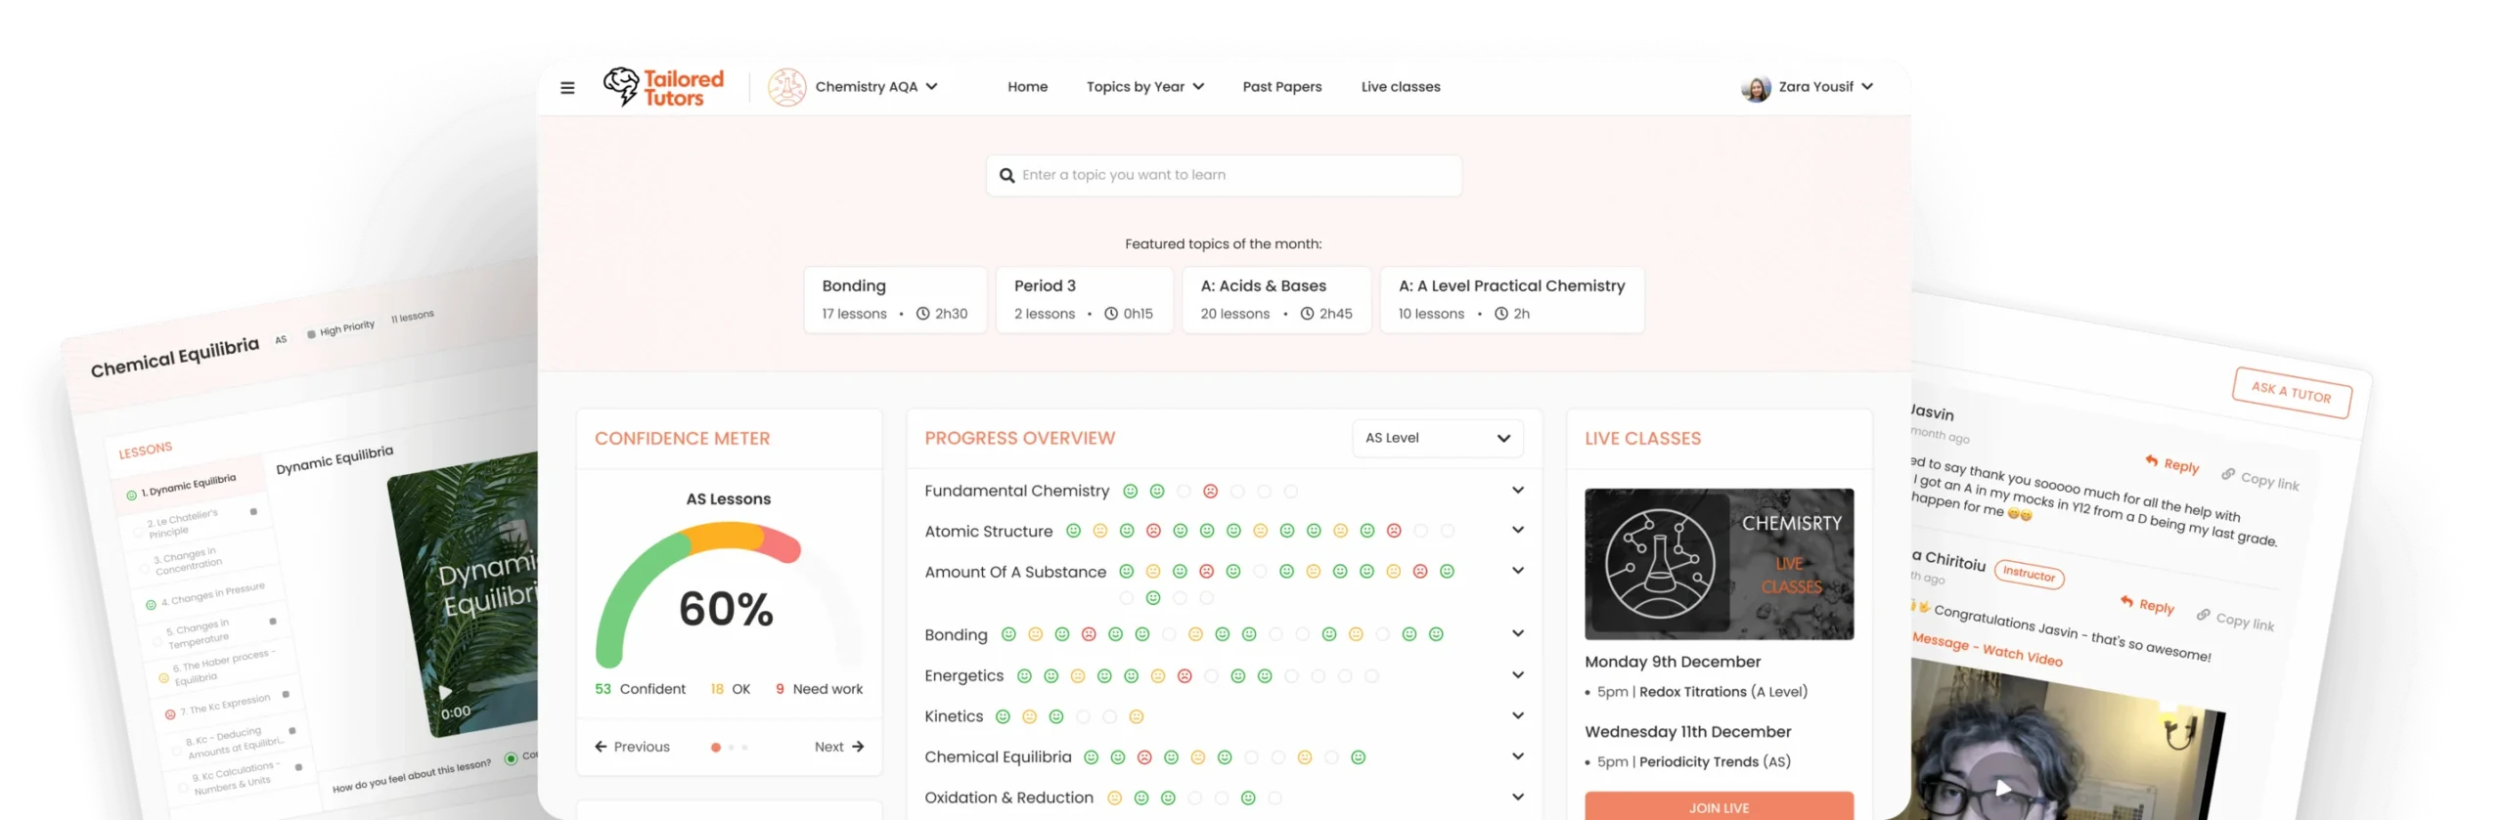This screenshot has width=2504, height=820.
Task: Click the red sad face in Fundamental Chemistry
Action: pos(1210,492)
